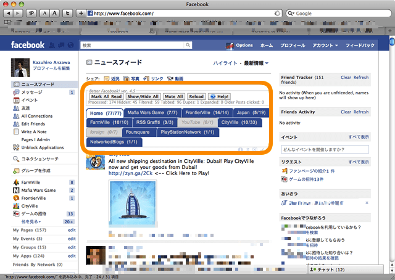Switch to foreign (0/7) tab
Viewport: 395px width, 280px height.
point(104,132)
